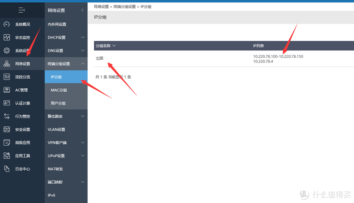Select the 出国 group row
The width and height of the screenshot is (354, 203).
click(100, 58)
